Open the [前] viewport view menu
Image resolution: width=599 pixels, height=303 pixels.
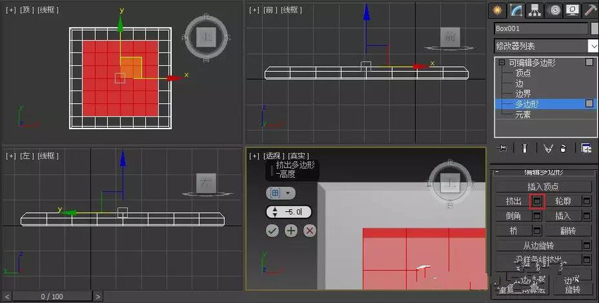point(270,10)
